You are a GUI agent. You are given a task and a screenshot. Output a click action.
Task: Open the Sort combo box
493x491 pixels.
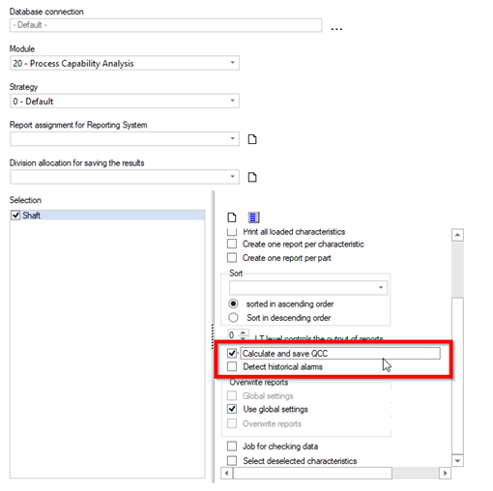[308, 287]
